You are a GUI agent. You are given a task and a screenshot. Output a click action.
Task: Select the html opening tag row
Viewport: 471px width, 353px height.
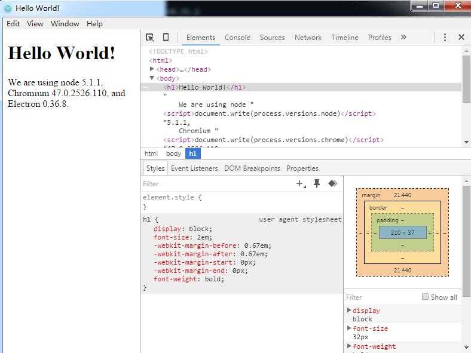tap(161, 60)
